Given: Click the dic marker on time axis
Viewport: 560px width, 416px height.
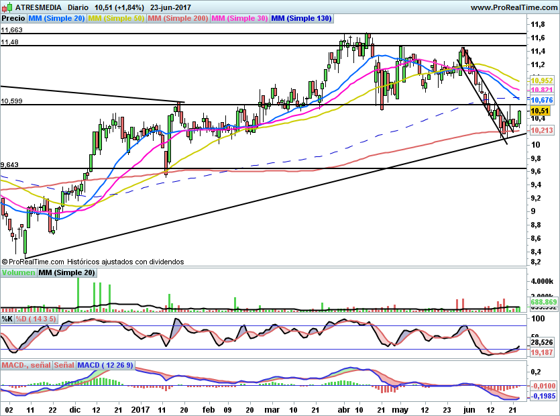Looking at the screenshot, I should coord(75,409).
